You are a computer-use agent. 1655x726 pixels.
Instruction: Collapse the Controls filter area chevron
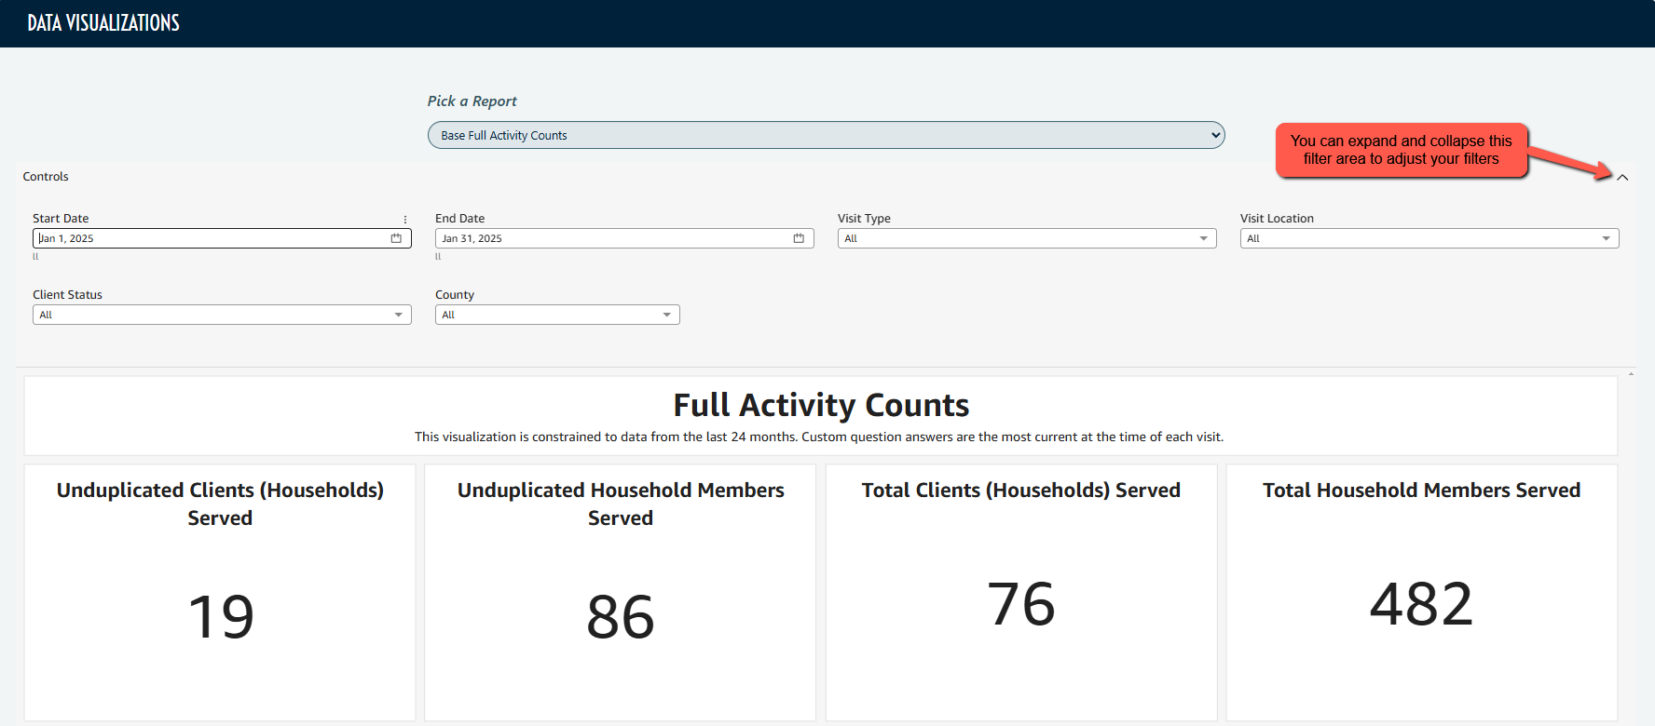pos(1622,177)
